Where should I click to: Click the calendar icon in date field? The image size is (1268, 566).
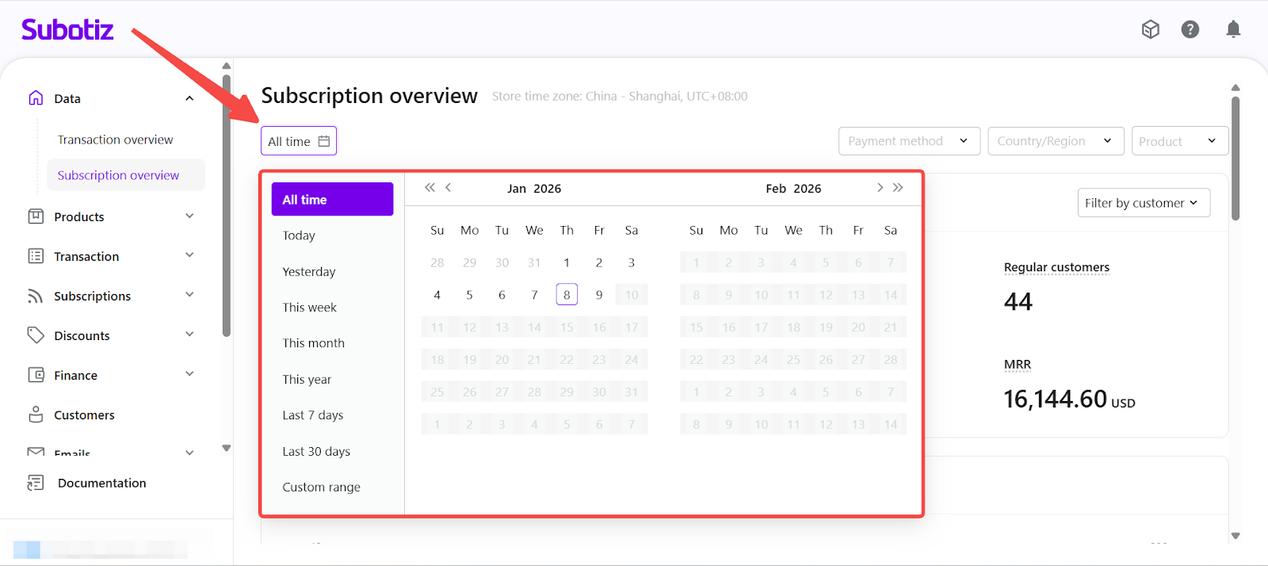(324, 141)
